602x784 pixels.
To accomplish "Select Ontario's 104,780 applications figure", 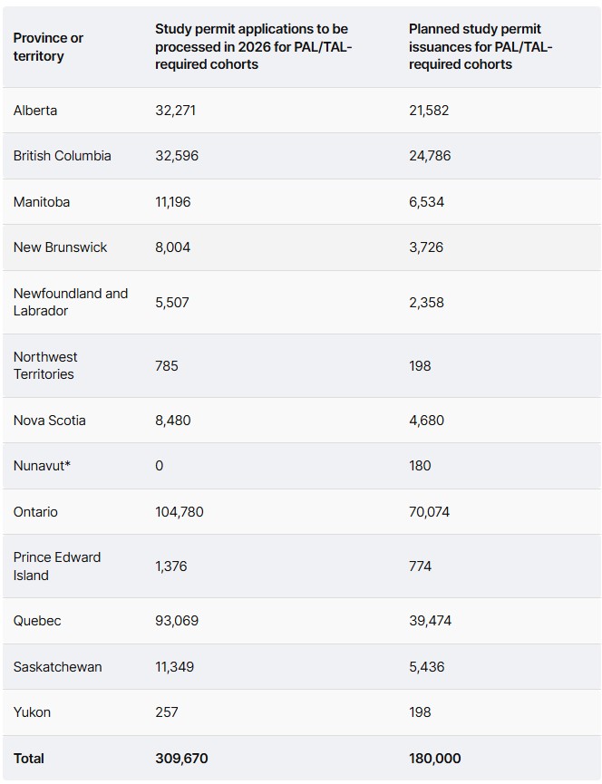I will (180, 512).
